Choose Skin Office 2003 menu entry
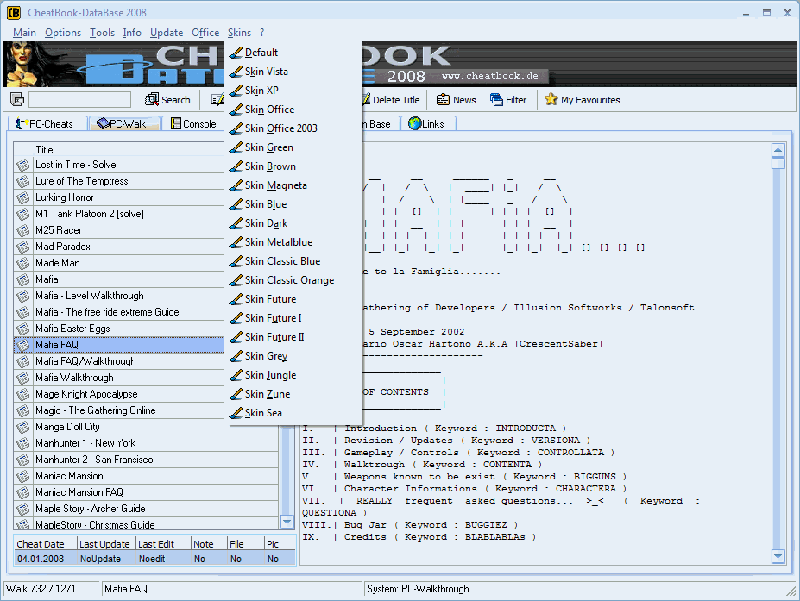This screenshot has height=601, width=800. pyautogui.click(x=280, y=128)
